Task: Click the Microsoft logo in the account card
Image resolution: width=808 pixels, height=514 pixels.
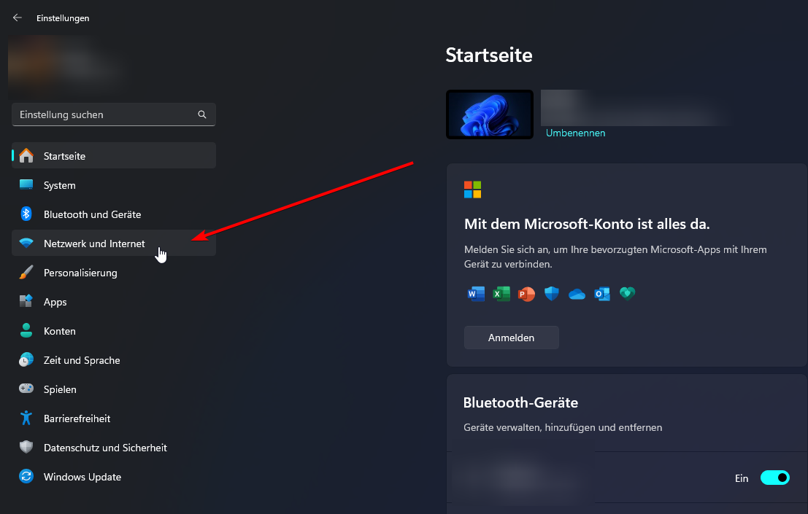Action: [472, 189]
